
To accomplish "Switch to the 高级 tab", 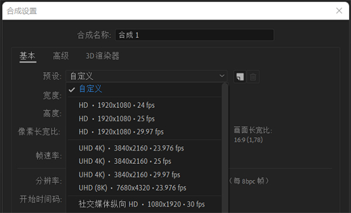I will click(x=61, y=56).
